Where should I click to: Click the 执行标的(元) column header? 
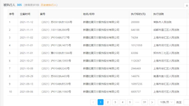click(x=138, y=14)
